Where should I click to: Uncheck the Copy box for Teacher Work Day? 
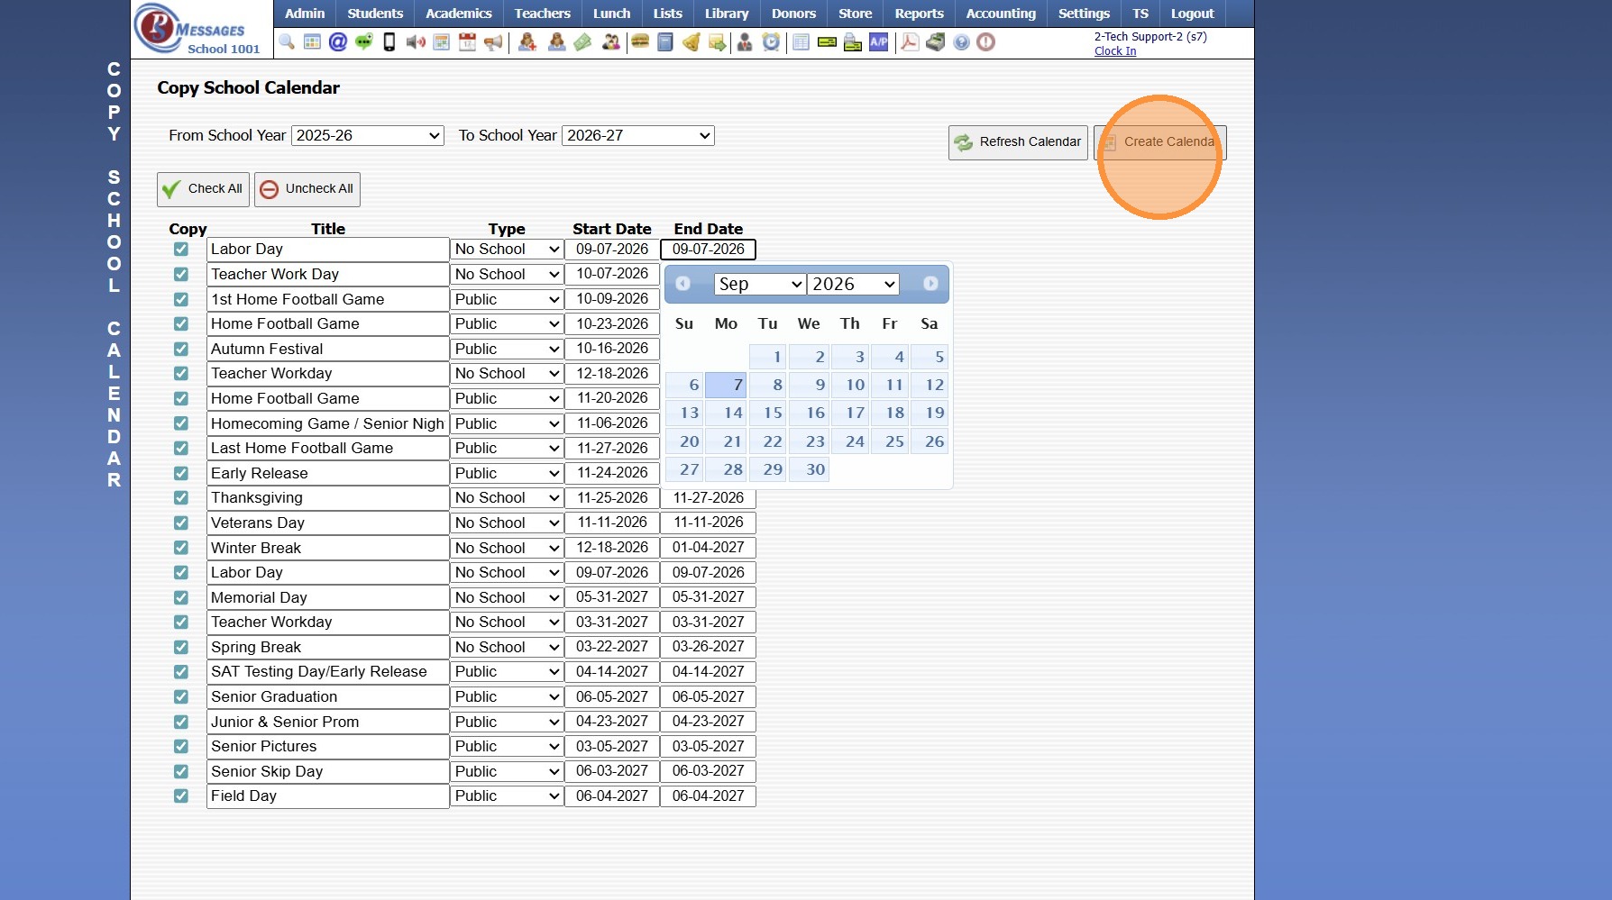181,274
